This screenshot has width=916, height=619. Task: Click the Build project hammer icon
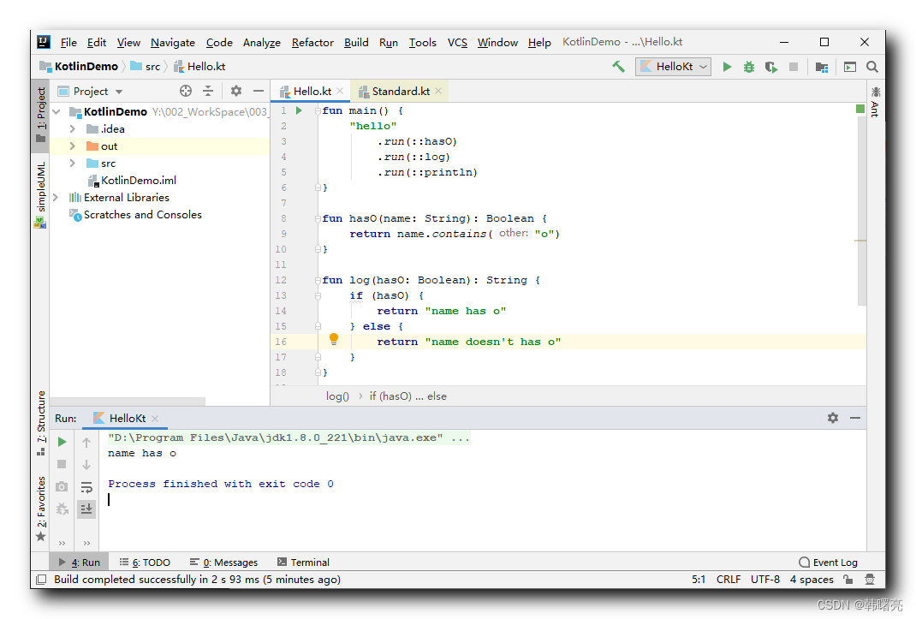[x=618, y=67]
